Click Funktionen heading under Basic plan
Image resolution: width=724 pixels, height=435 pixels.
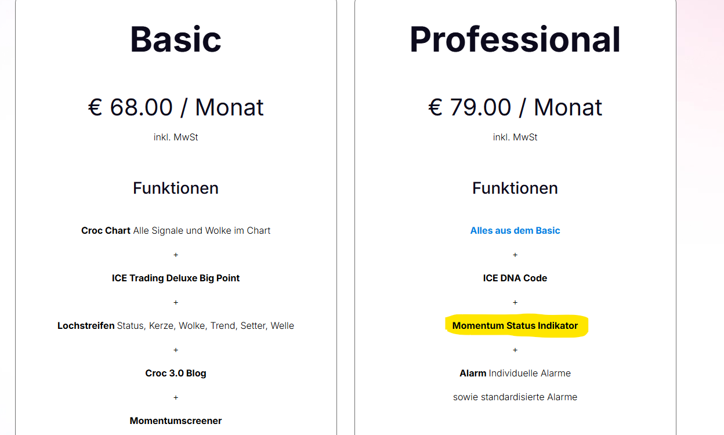point(176,188)
